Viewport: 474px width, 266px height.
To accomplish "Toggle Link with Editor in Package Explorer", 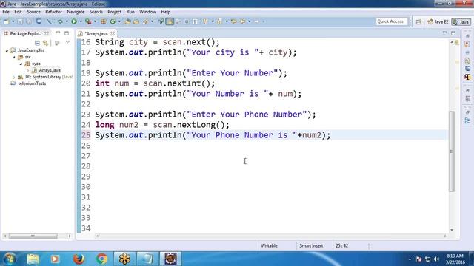I will (x=45, y=43).
